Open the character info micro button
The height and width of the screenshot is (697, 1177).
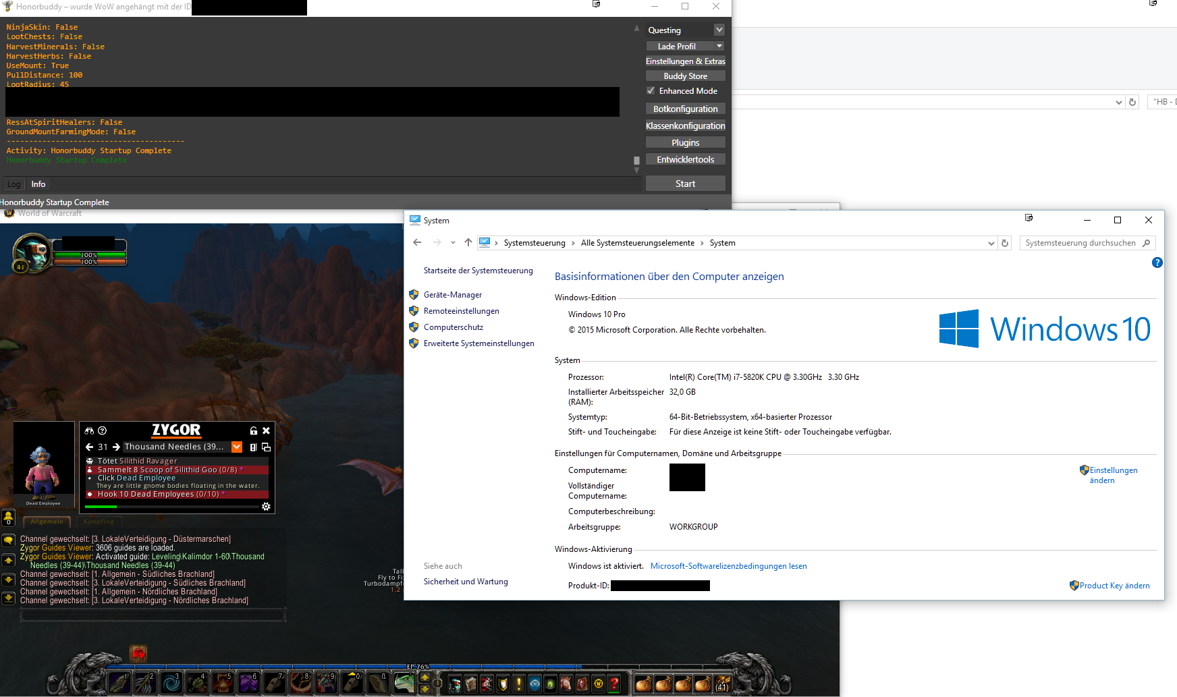pyautogui.click(x=455, y=684)
